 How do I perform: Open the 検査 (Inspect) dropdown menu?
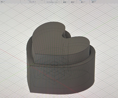[x=73, y=2]
